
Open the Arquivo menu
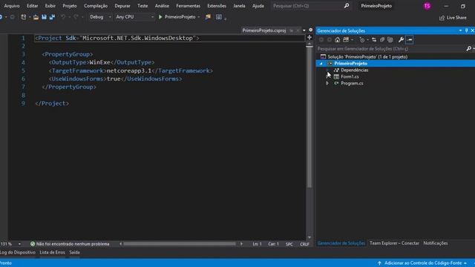(x=12, y=6)
